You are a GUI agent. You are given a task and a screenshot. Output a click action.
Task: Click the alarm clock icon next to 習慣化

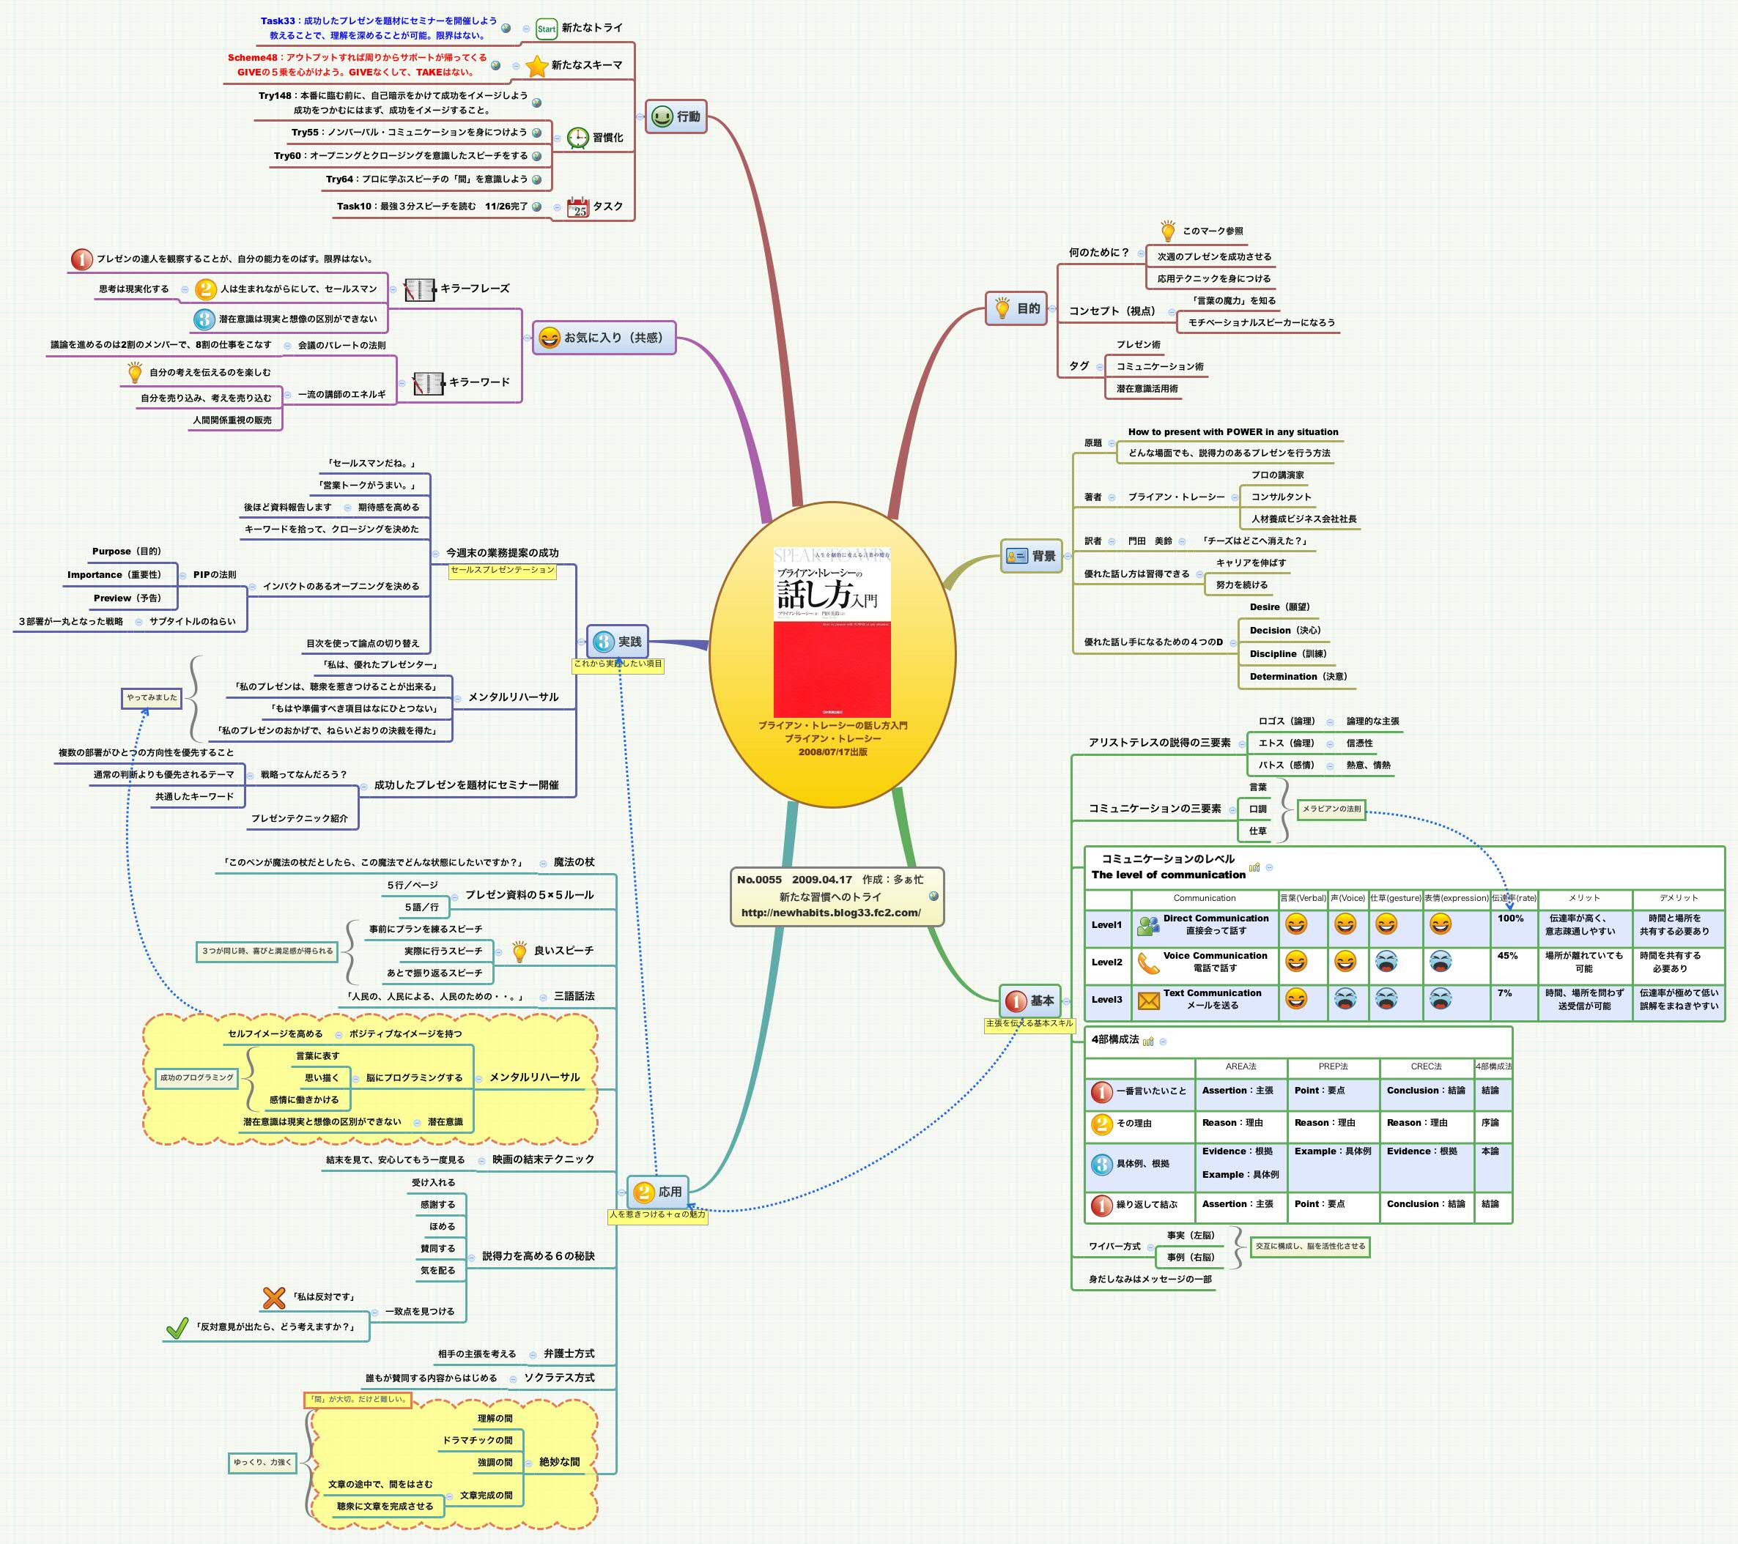pos(578,138)
